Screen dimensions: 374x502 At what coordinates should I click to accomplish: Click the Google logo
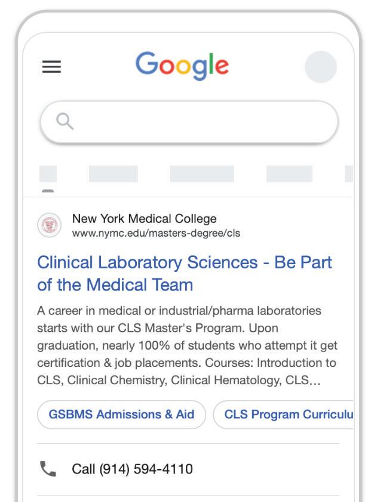click(x=182, y=66)
